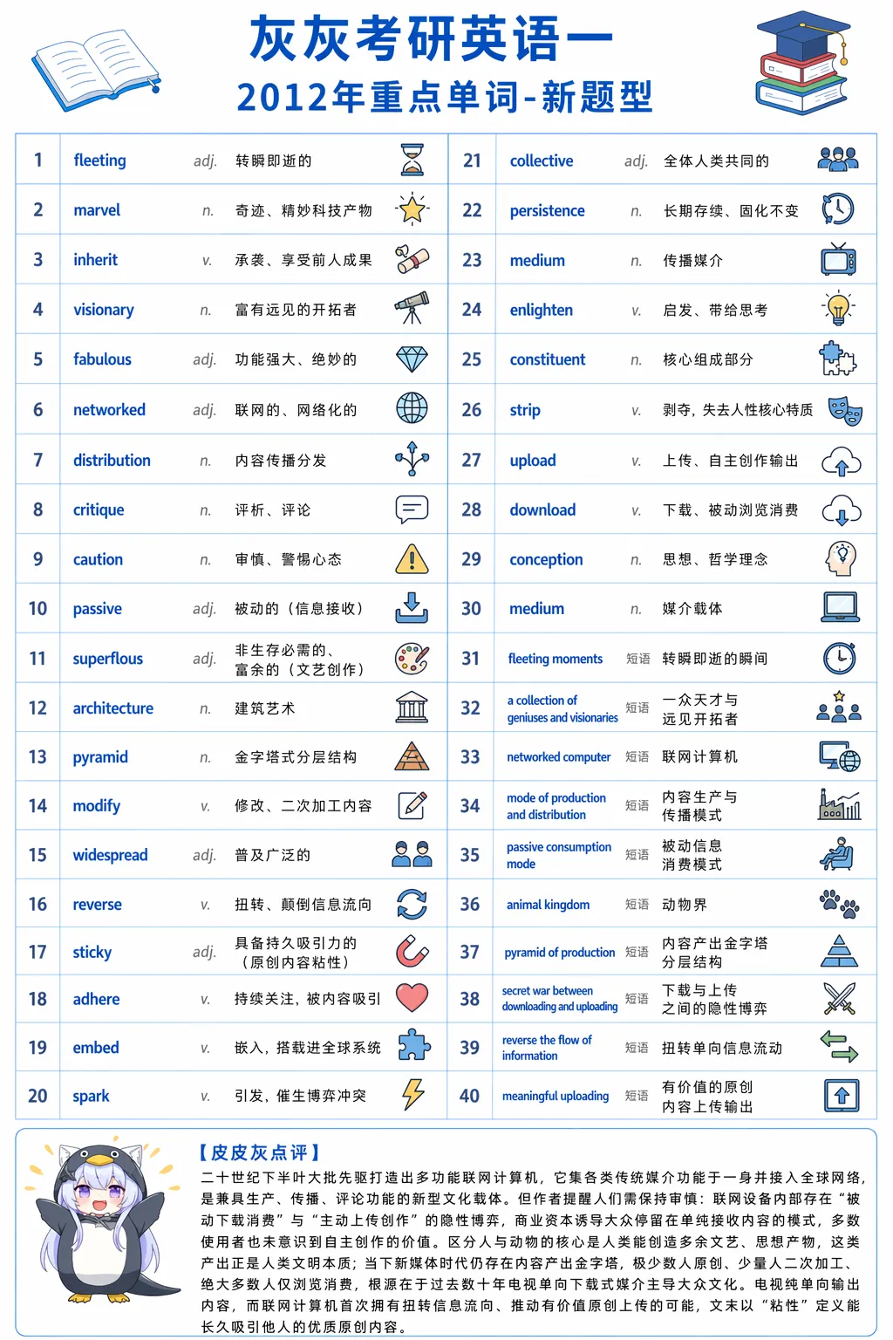The width and height of the screenshot is (893, 1340).
Task: Click the puzzle piece icon beside embed
Action: 413,1046
